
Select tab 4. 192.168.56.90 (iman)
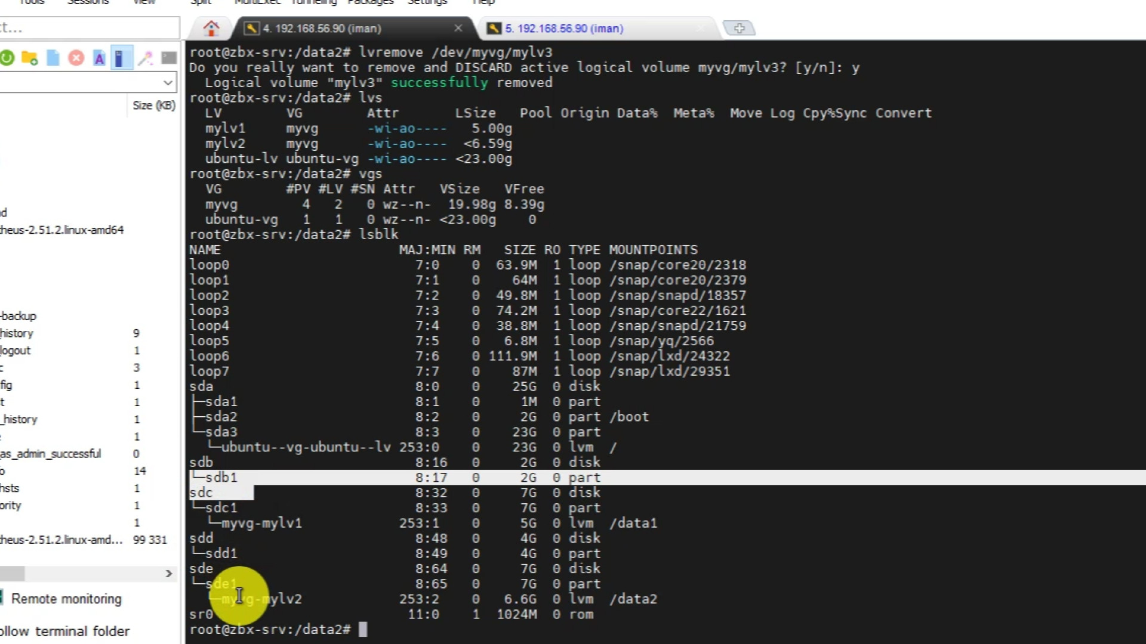pyautogui.click(x=322, y=29)
